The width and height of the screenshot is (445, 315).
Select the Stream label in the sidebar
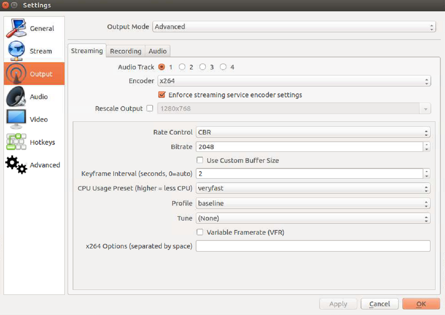pyautogui.click(x=41, y=51)
